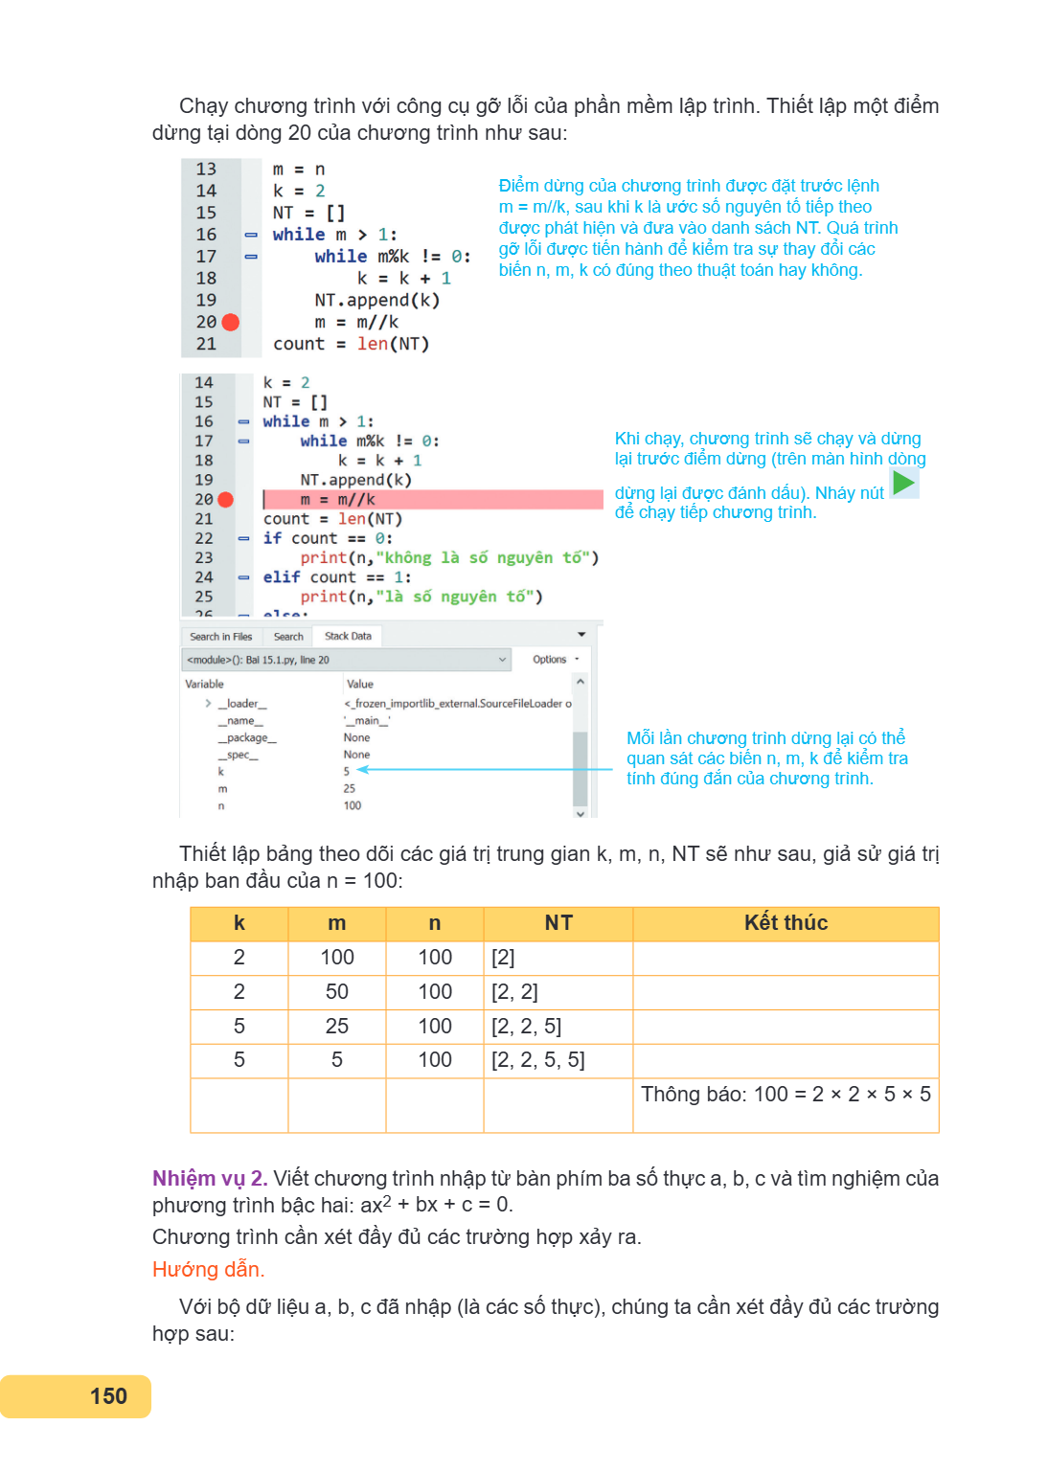The image size is (1048, 1471).
Task: Click table cell 'Thông báo: 100 = 2 × 2 × 5 × 5'
Action: coord(786,1105)
